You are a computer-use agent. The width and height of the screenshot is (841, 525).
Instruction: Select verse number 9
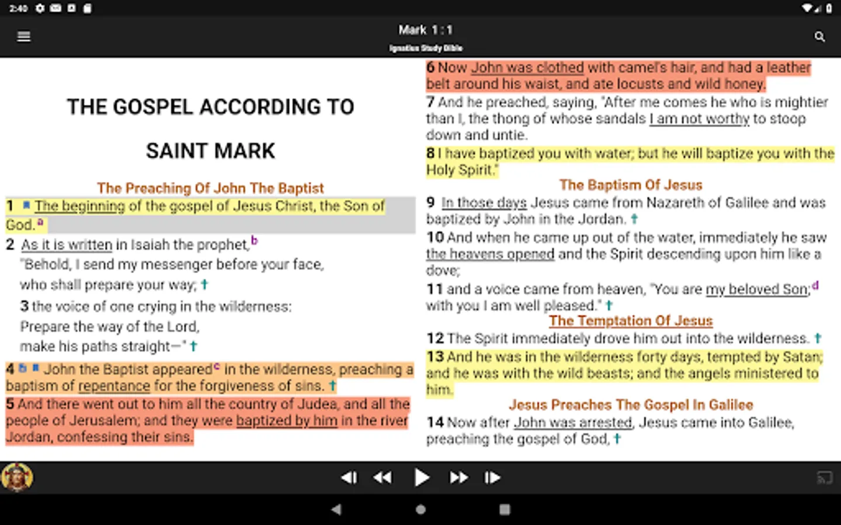[x=430, y=202]
